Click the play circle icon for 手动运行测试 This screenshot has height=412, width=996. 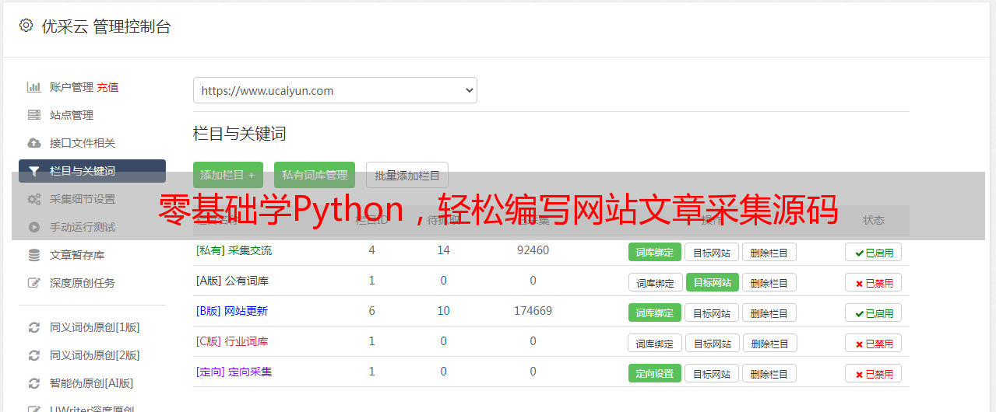[33, 227]
